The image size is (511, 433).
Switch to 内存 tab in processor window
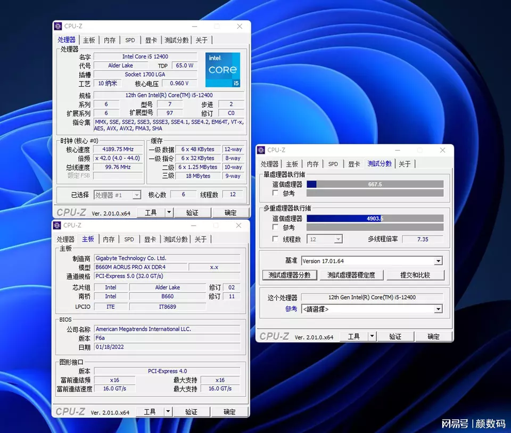click(110, 40)
